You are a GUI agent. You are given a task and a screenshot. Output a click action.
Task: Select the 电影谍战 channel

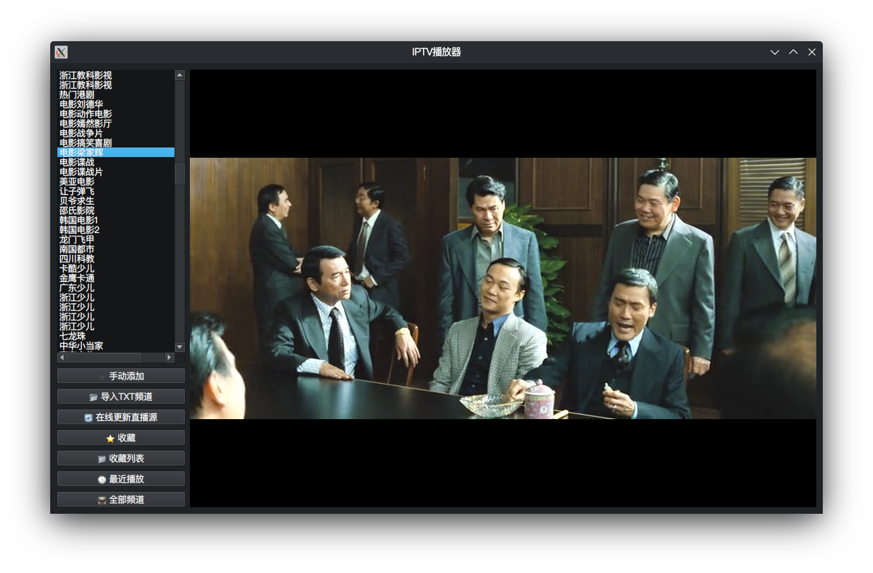pos(116,162)
